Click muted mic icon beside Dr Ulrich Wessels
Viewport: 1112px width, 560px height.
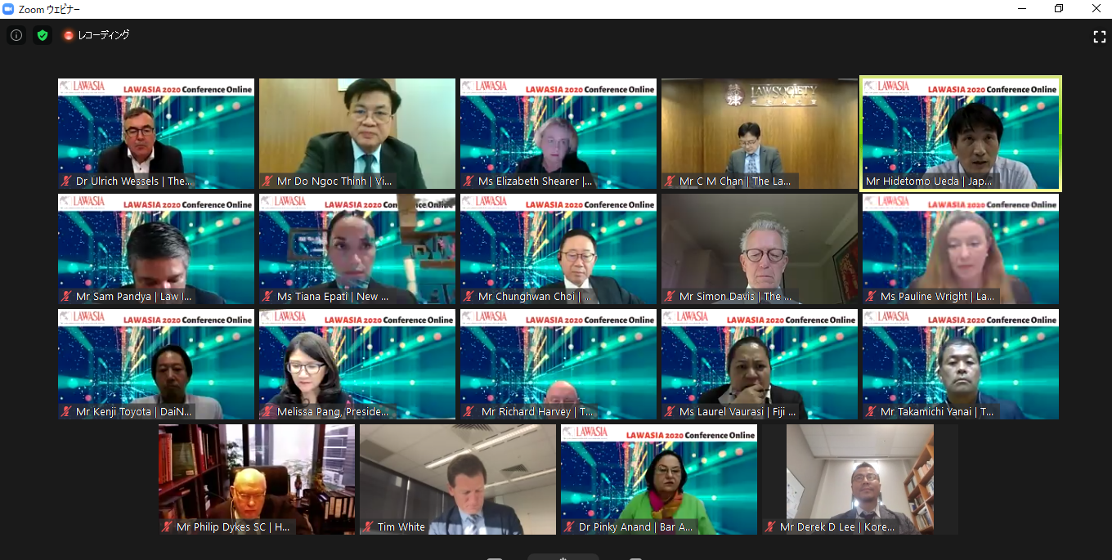pyautogui.click(x=67, y=181)
